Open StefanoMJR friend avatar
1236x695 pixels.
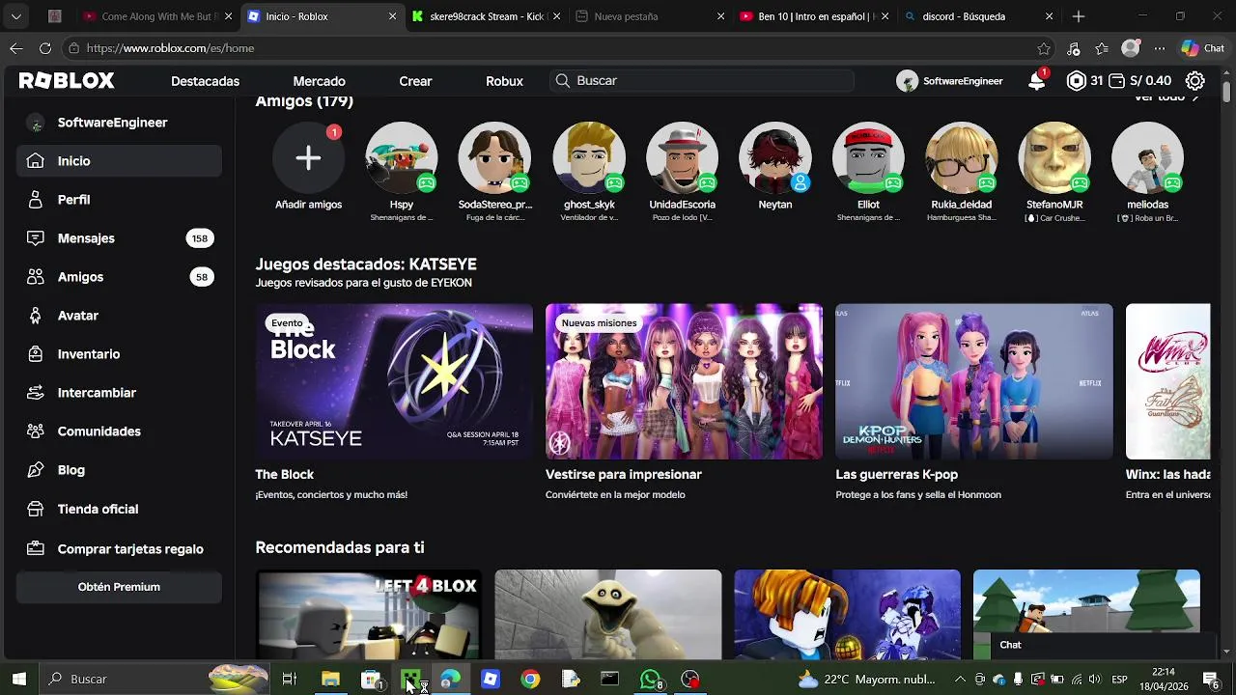[x=1054, y=157]
